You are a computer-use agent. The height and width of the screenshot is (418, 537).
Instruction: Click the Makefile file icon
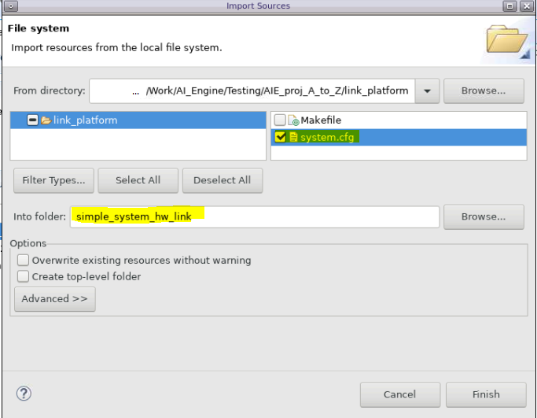(x=293, y=120)
